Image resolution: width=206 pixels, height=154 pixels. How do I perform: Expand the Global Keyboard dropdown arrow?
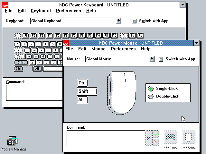(x=118, y=21)
